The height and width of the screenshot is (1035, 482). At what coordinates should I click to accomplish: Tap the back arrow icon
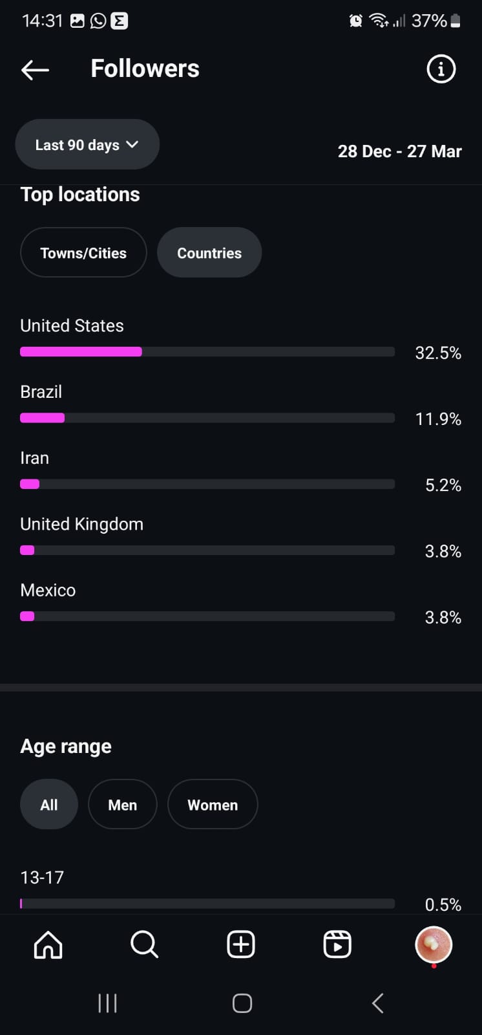click(x=36, y=70)
